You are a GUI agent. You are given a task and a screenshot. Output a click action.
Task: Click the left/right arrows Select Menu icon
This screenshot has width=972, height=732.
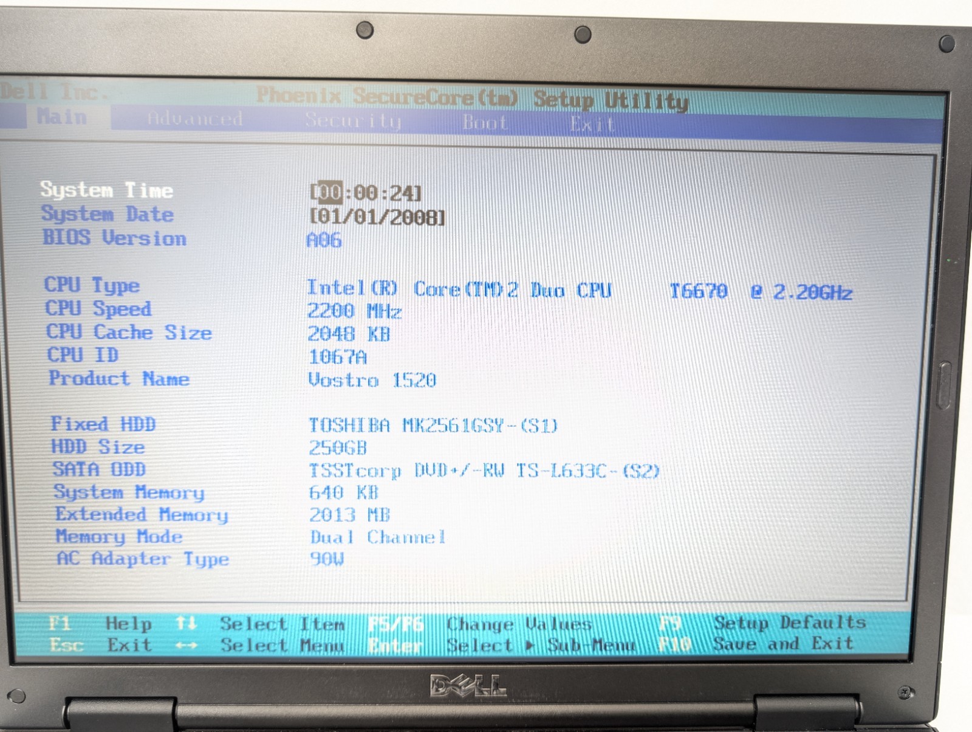coord(186,645)
